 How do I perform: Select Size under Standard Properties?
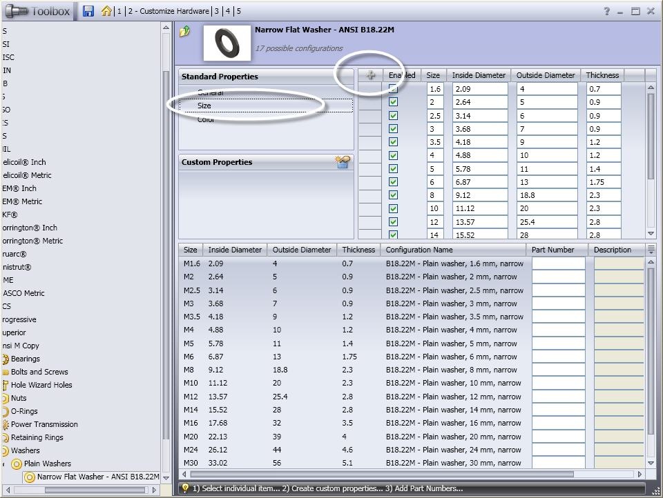coord(267,106)
